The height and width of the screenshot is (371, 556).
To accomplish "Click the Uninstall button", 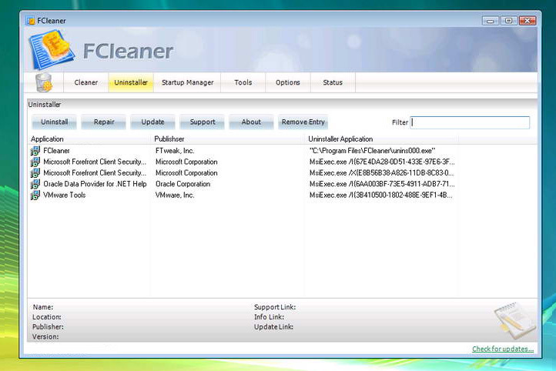I will 54,122.
